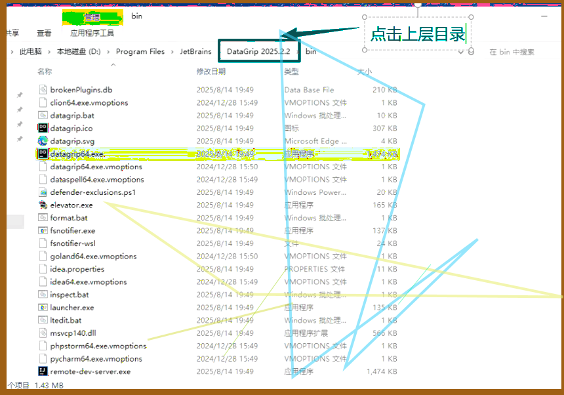
Task: Select the launcher.exe file icon
Action: [x=43, y=307]
